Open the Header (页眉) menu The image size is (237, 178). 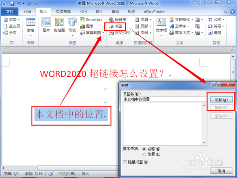[143, 19]
